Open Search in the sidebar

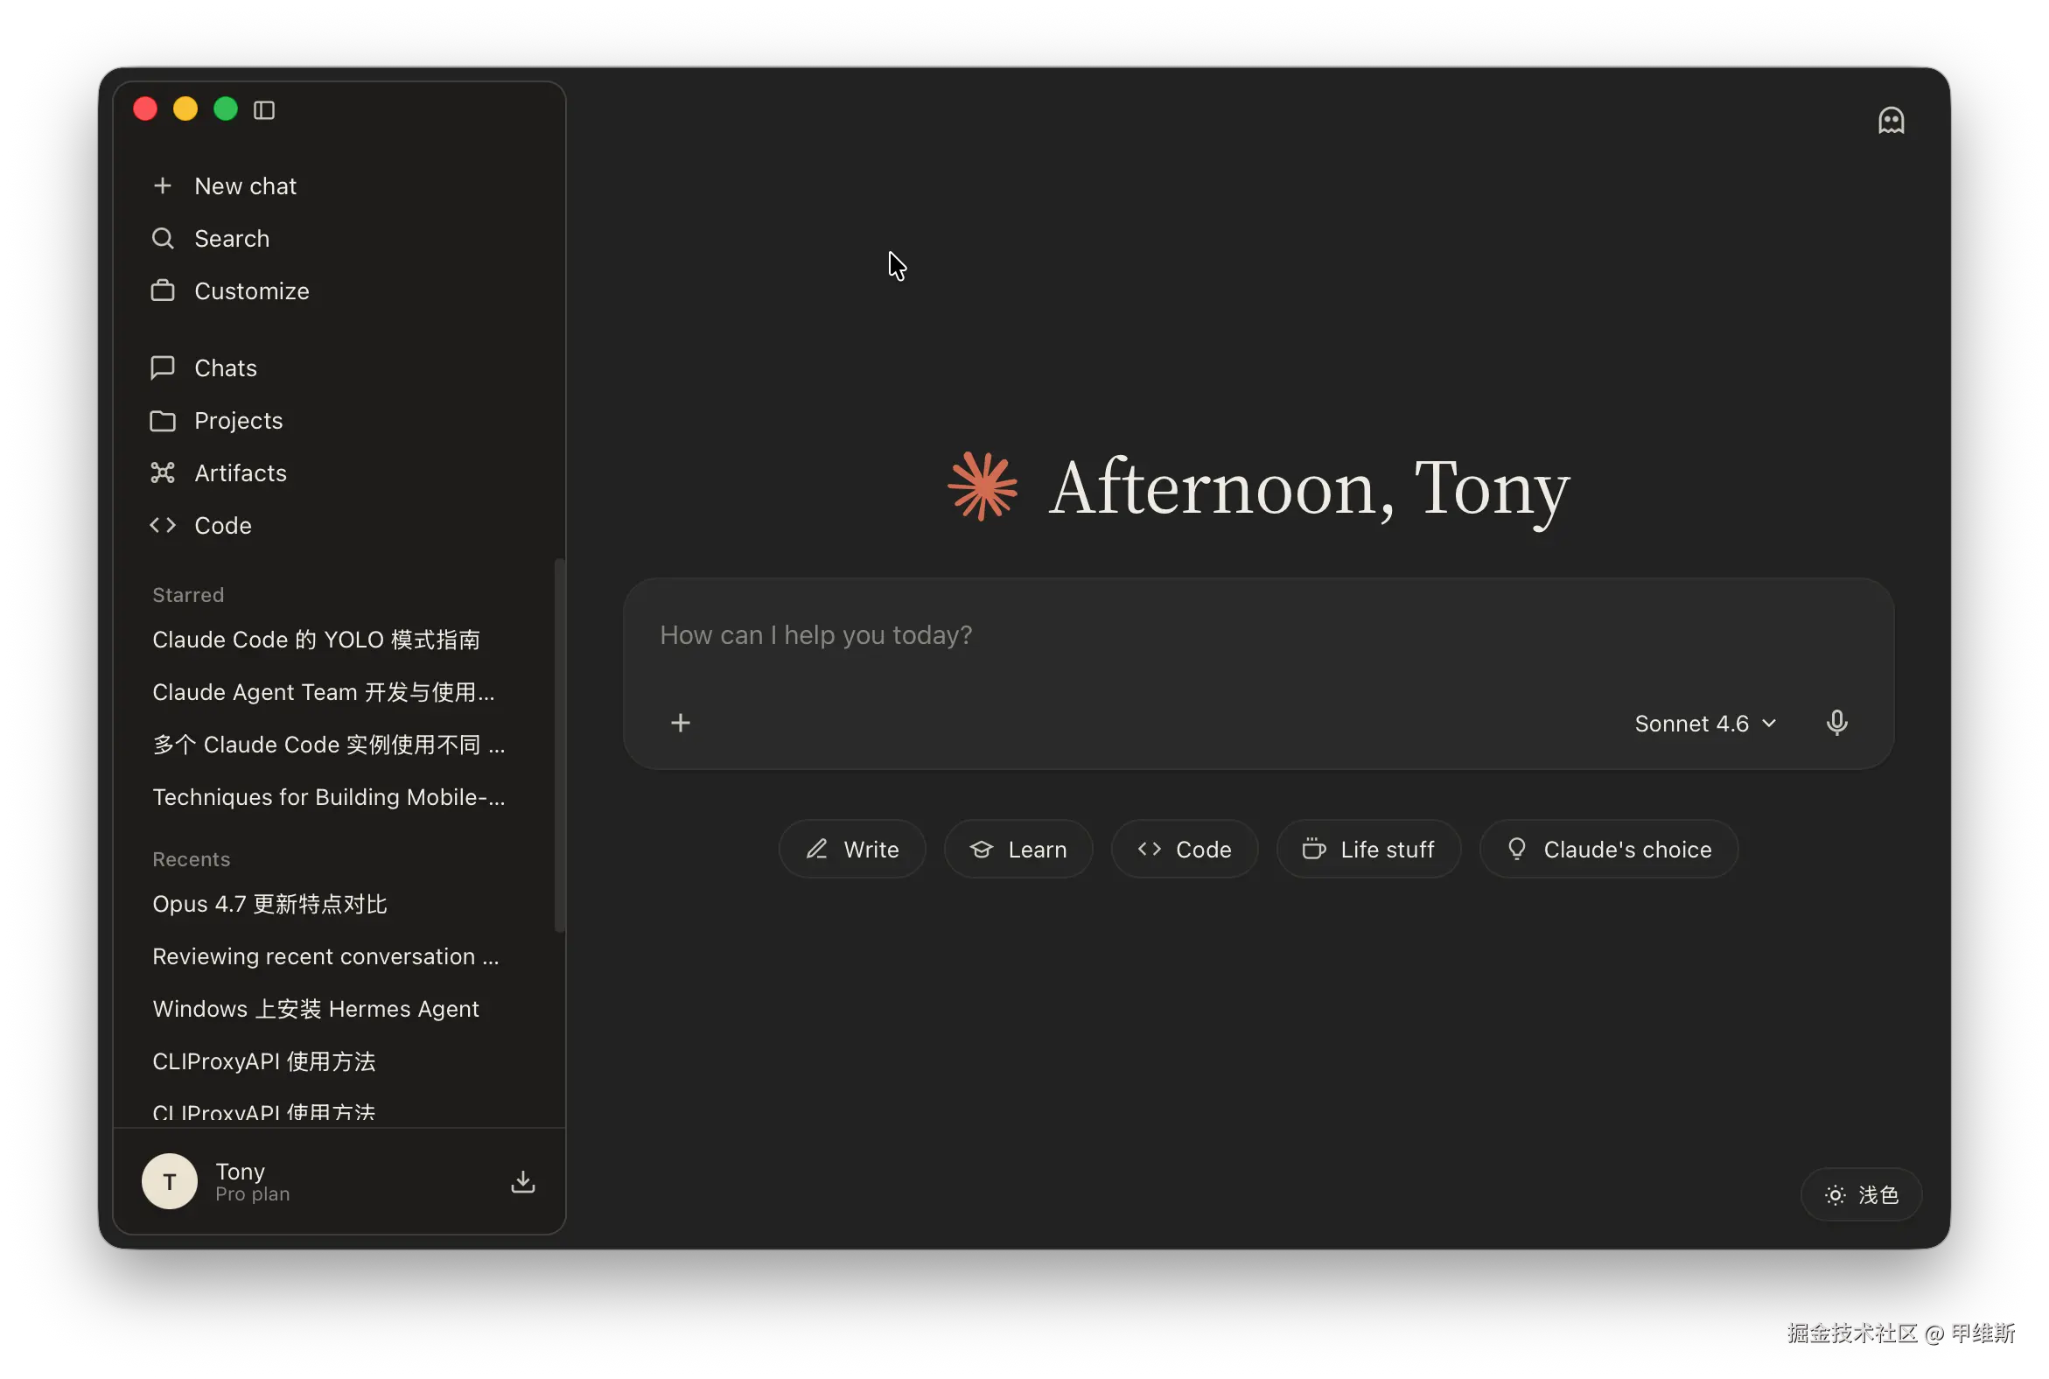(x=231, y=238)
